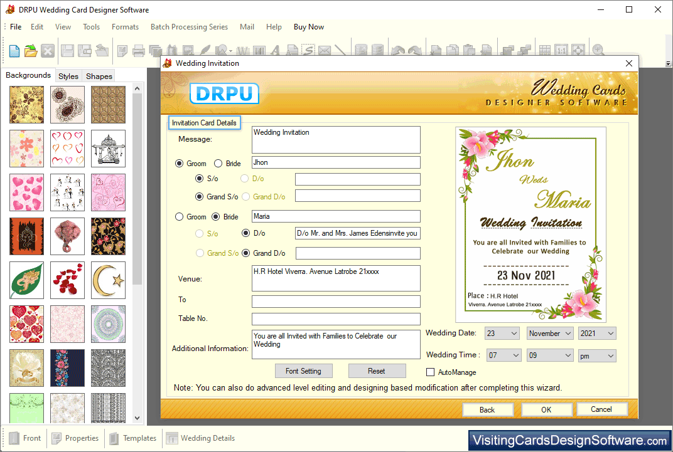Screen dimensions: 673x452
Task: Choose D/o radio under the Maria row
Action: click(x=246, y=233)
